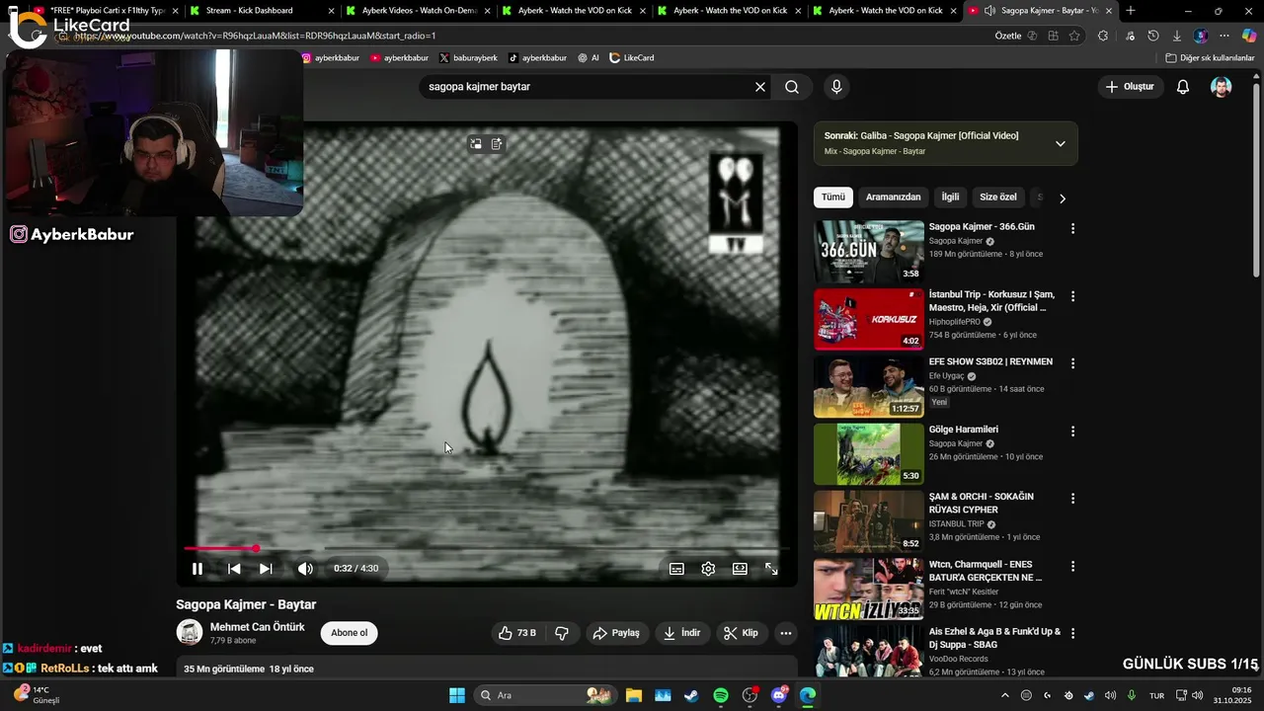Download video with İndir button
This screenshot has width=1264, height=711.
[x=681, y=633]
